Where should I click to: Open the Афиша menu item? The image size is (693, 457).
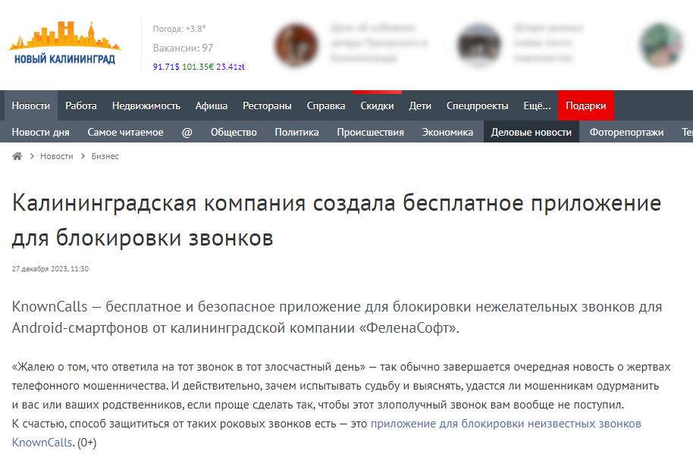[212, 105]
